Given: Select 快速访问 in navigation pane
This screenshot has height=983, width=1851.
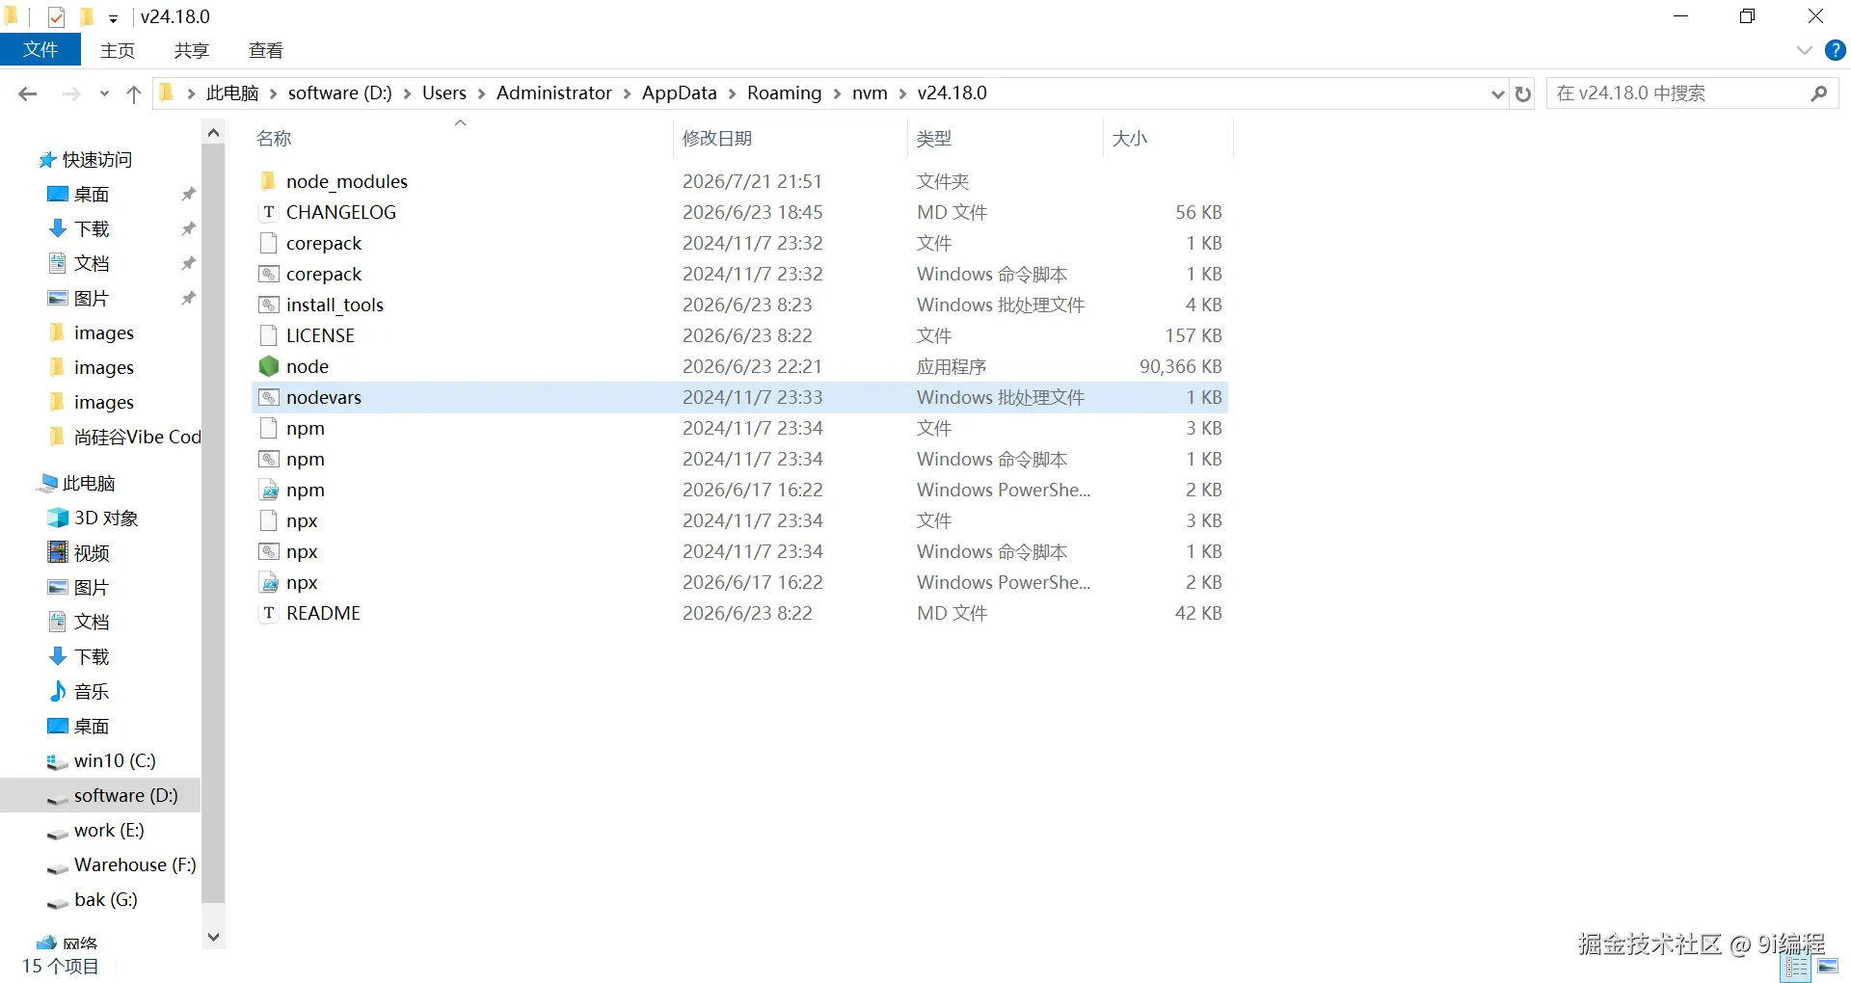Looking at the screenshot, I should point(86,160).
